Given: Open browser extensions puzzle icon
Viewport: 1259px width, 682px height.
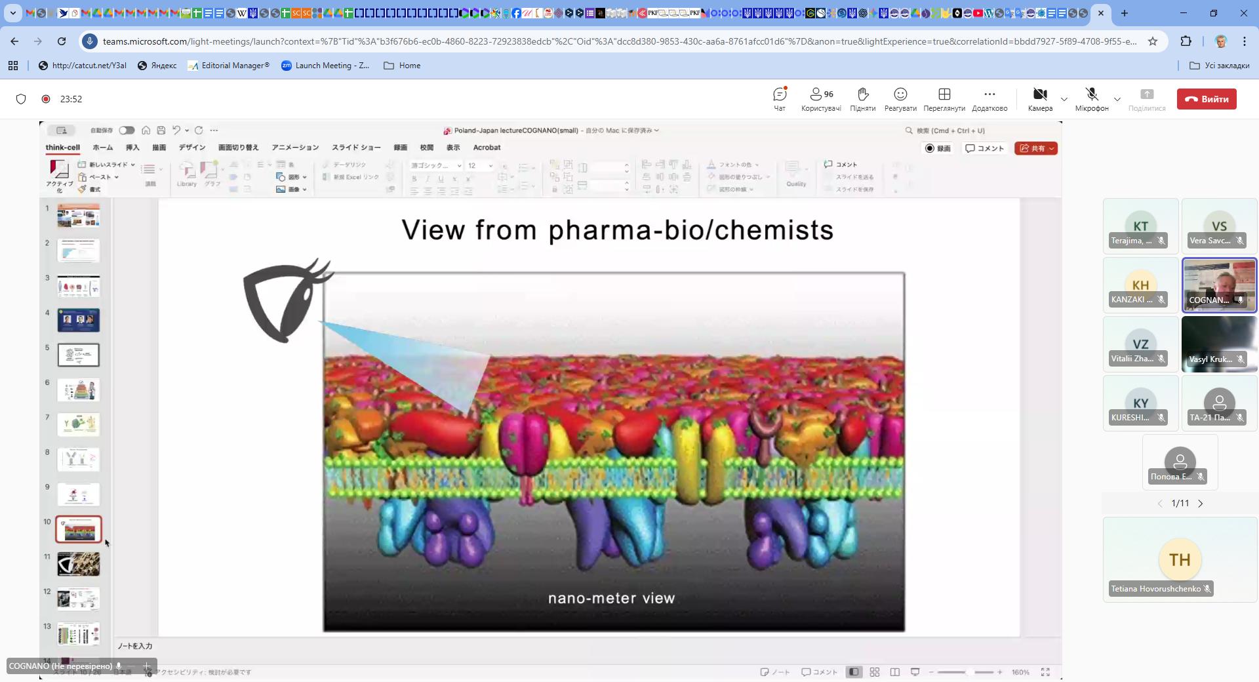Looking at the screenshot, I should click(x=1186, y=41).
